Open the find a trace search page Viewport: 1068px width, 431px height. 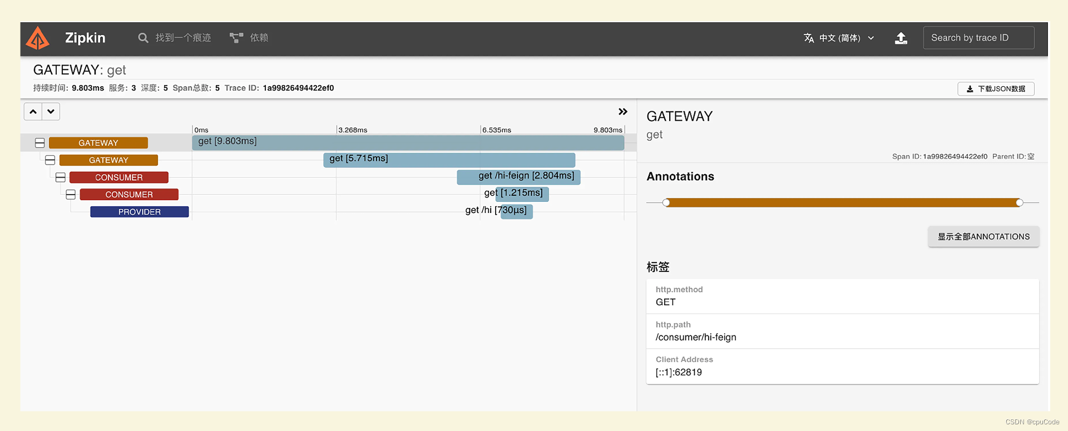(x=175, y=38)
